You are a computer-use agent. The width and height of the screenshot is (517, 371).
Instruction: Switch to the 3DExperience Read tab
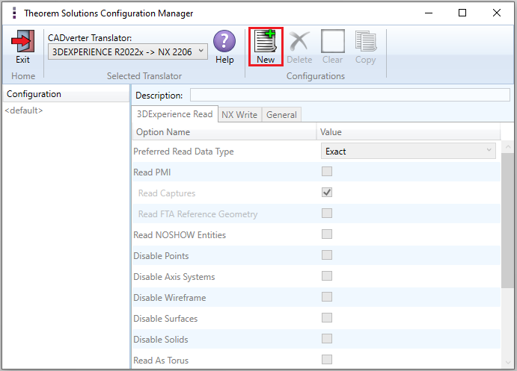click(175, 114)
